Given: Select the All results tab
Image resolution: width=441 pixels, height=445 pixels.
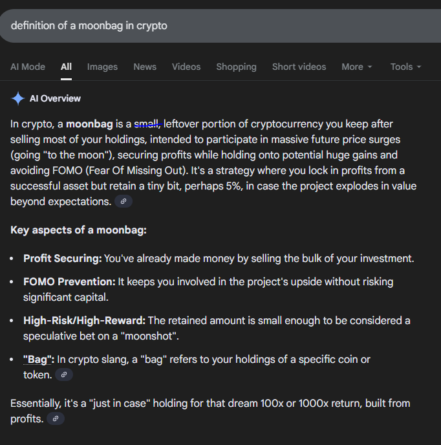Looking at the screenshot, I should click(x=66, y=67).
